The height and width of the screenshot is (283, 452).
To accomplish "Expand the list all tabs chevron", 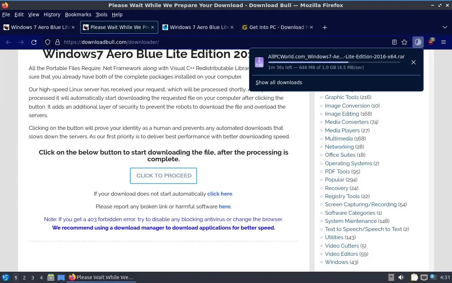I will (x=445, y=27).
